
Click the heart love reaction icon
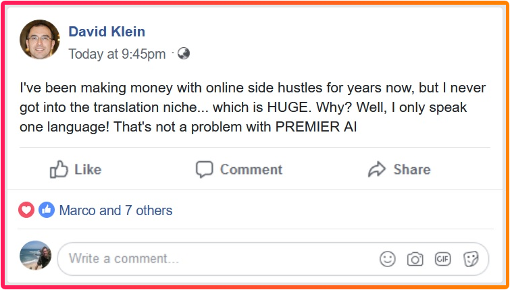[x=26, y=210]
